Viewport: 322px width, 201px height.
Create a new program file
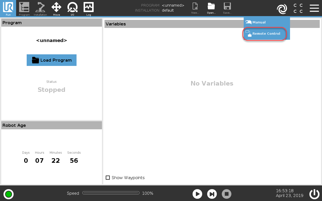pyautogui.click(x=195, y=8)
